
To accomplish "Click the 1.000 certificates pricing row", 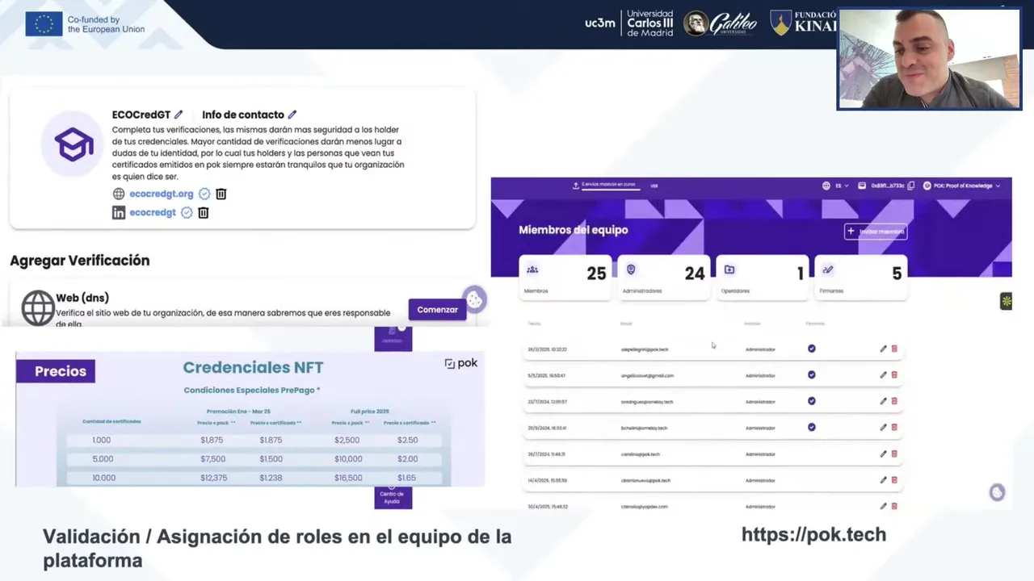I will click(254, 440).
